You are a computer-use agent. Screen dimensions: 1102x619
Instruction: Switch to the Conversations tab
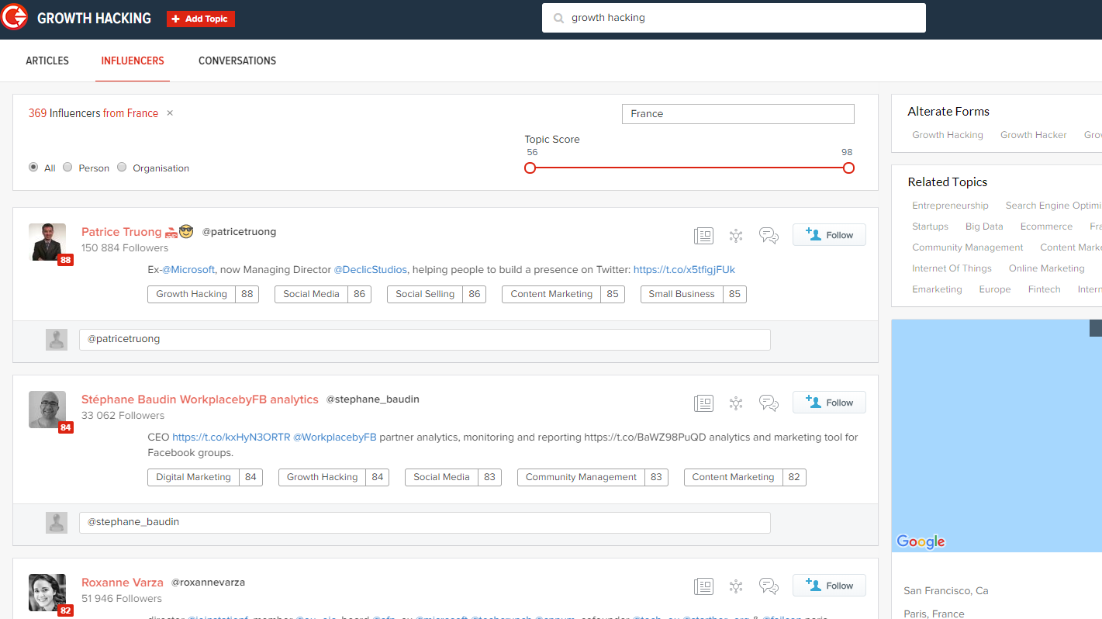(237, 61)
